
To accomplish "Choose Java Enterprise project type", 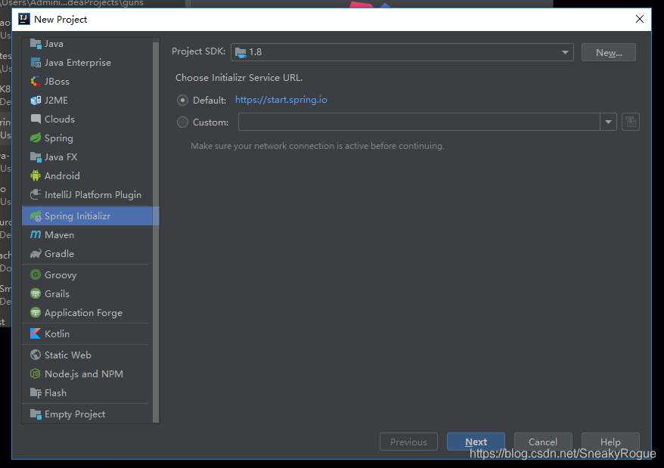I will (x=86, y=63).
